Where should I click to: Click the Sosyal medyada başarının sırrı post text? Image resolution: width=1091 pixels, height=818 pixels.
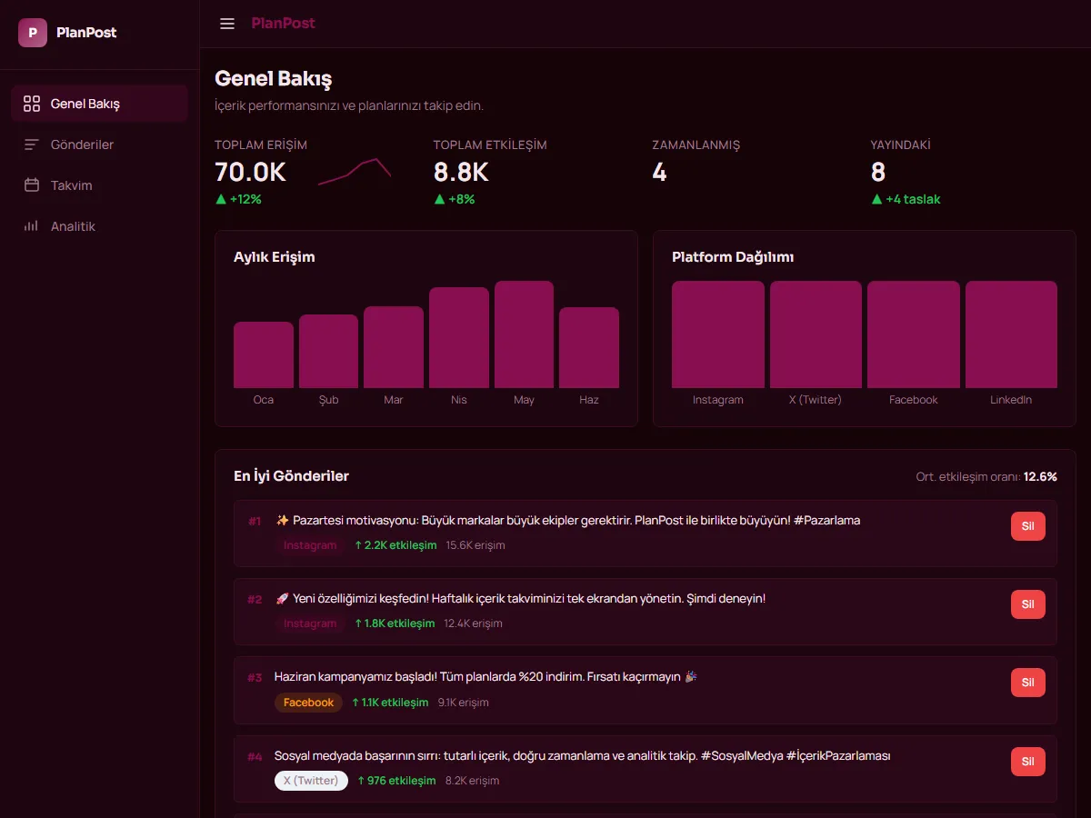click(583, 756)
